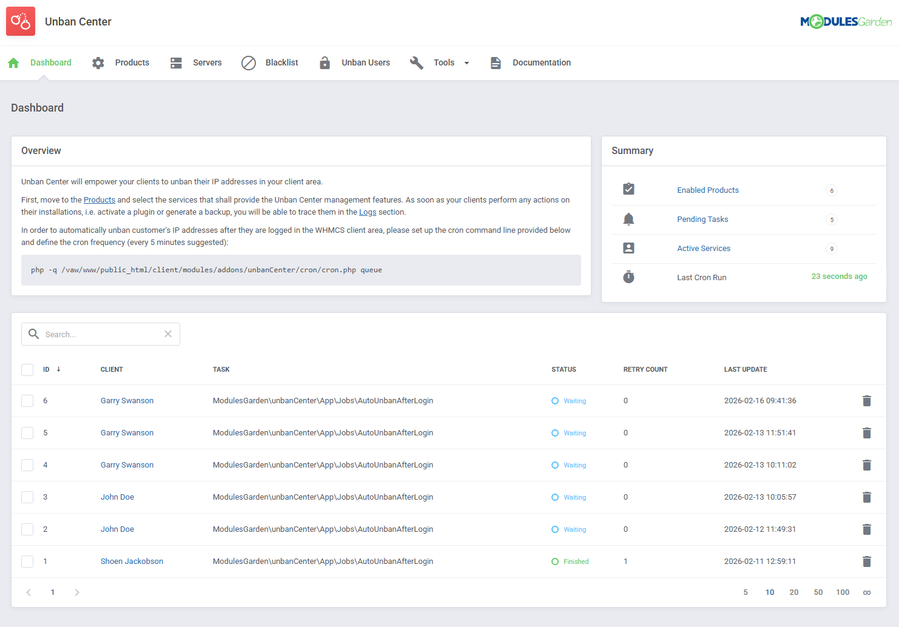Go to next page arrow
899x627 pixels.
click(77, 592)
